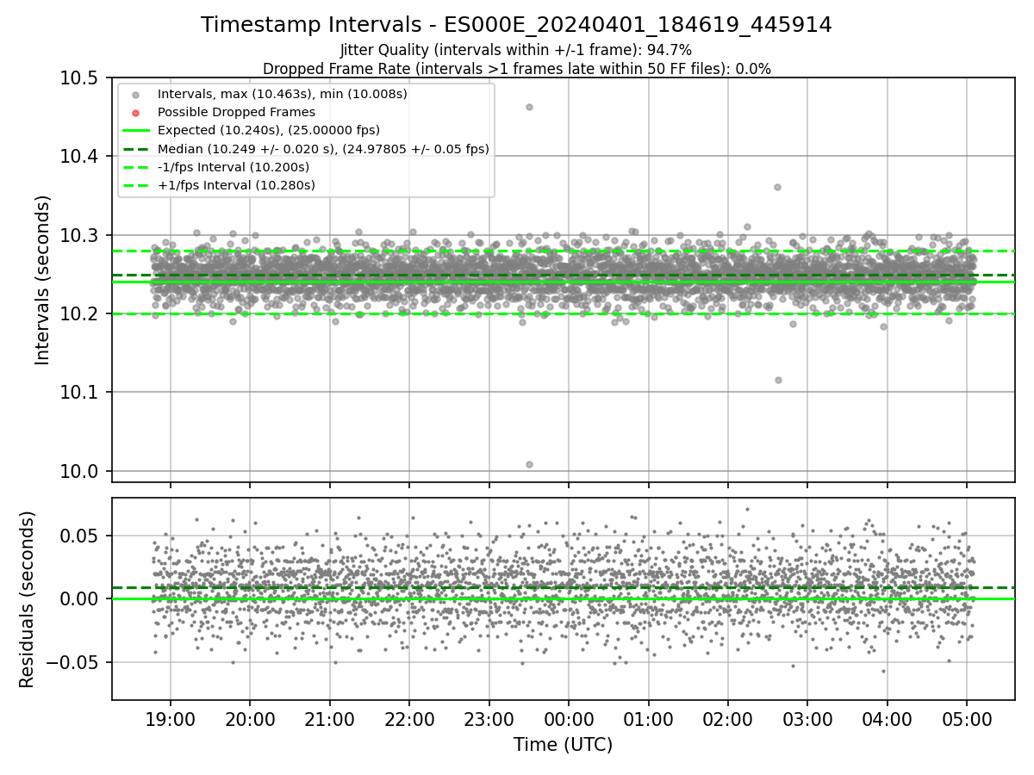Click the 'Jitter Quality' subtitle line

coord(516,51)
